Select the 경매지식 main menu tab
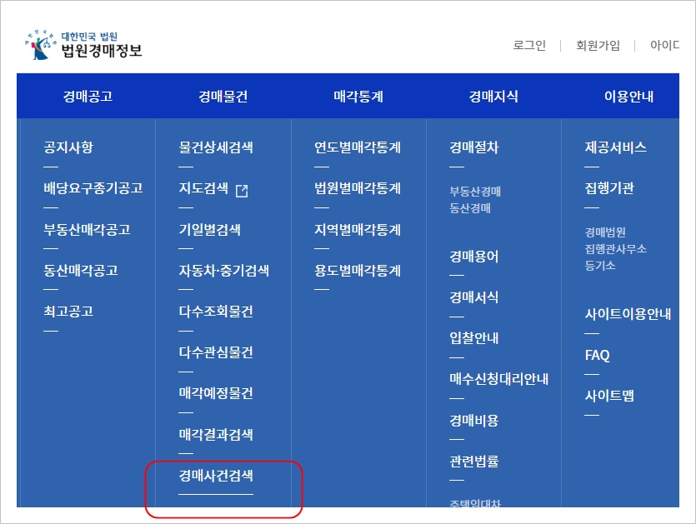Image resolution: width=696 pixels, height=524 pixels. click(x=493, y=97)
